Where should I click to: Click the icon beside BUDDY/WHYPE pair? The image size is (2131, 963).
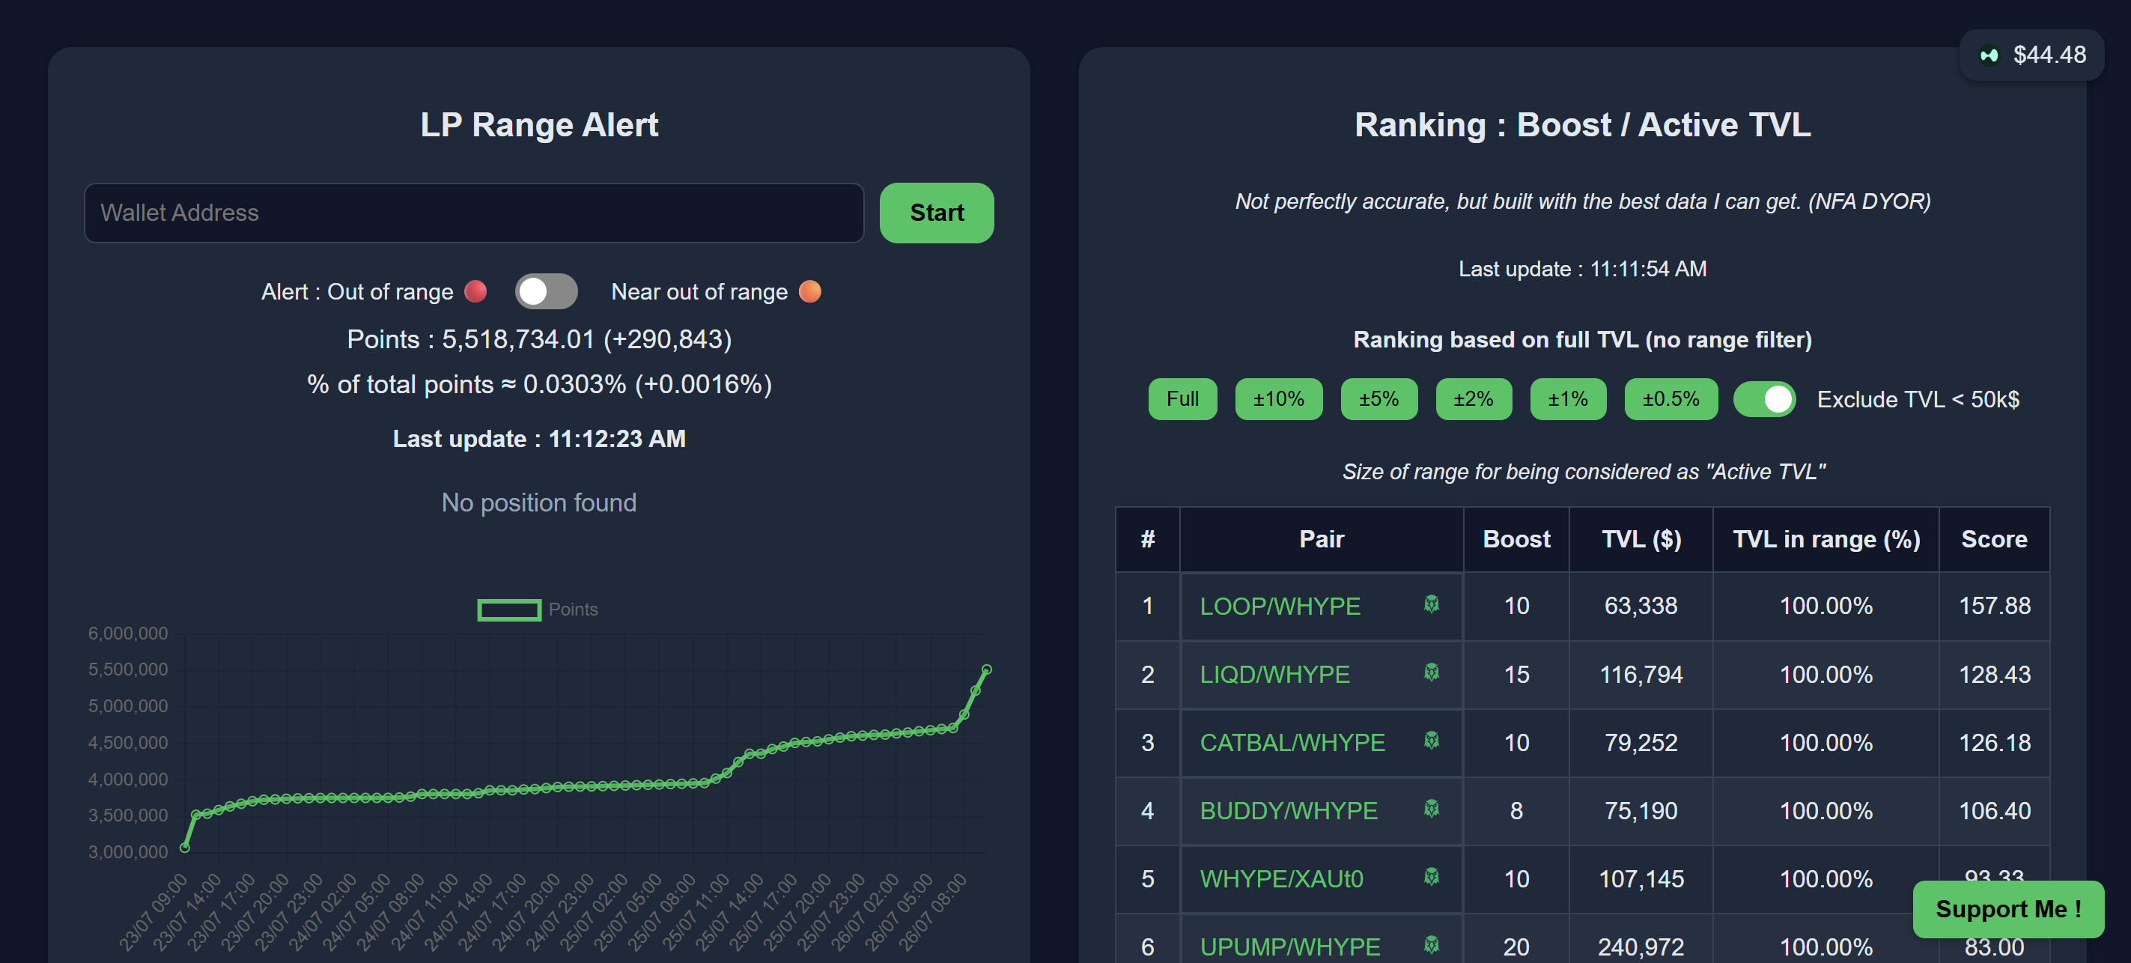click(1431, 809)
